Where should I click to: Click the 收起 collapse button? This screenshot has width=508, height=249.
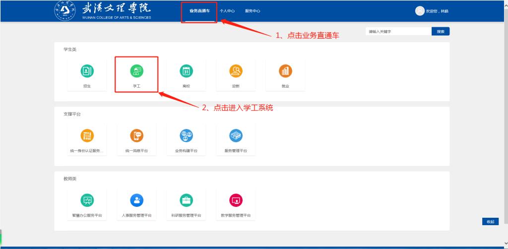(x=490, y=222)
